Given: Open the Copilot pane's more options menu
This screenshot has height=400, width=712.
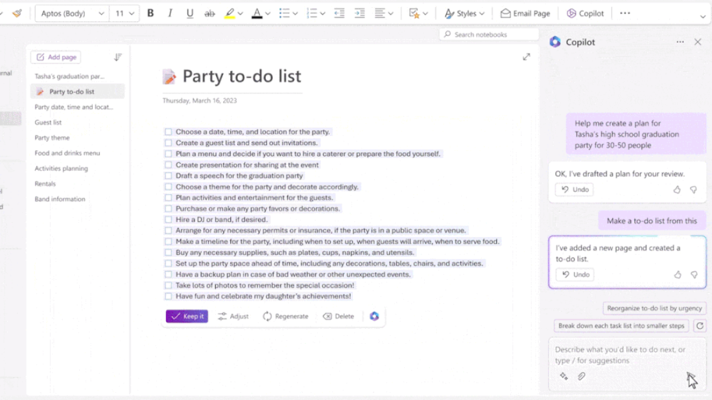Looking at the screenshot, I should [x=680, y=41].
